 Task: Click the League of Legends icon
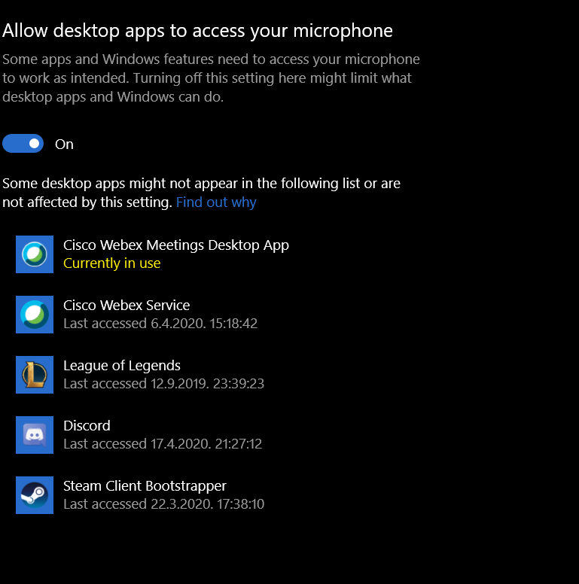[x=35, y=375]
